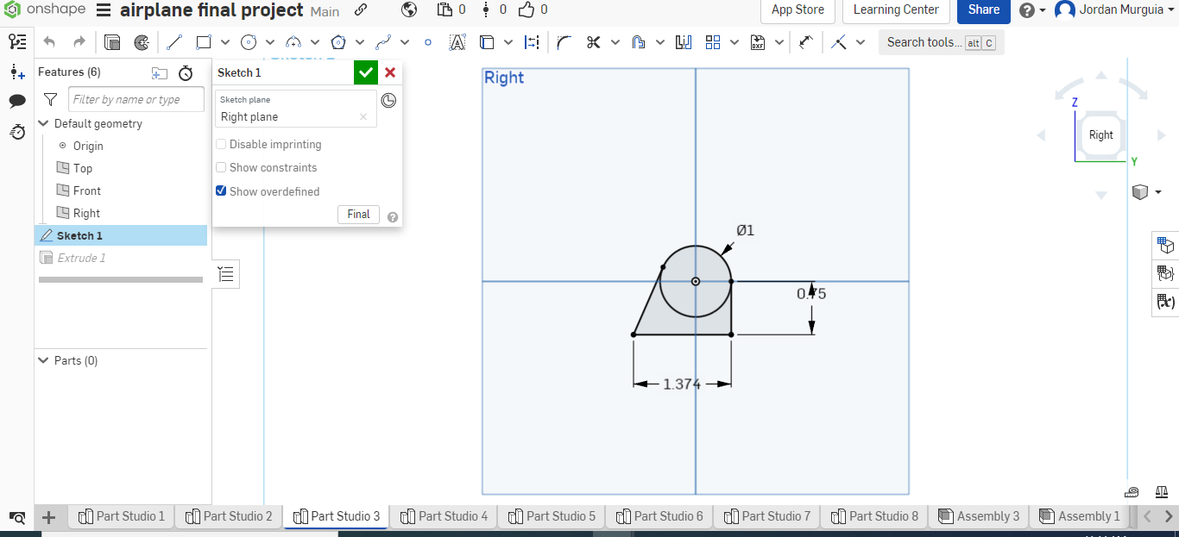Click the Share button
This screenshot has height=537, width=1179.
pyautogui.click(x=983, y=11)
